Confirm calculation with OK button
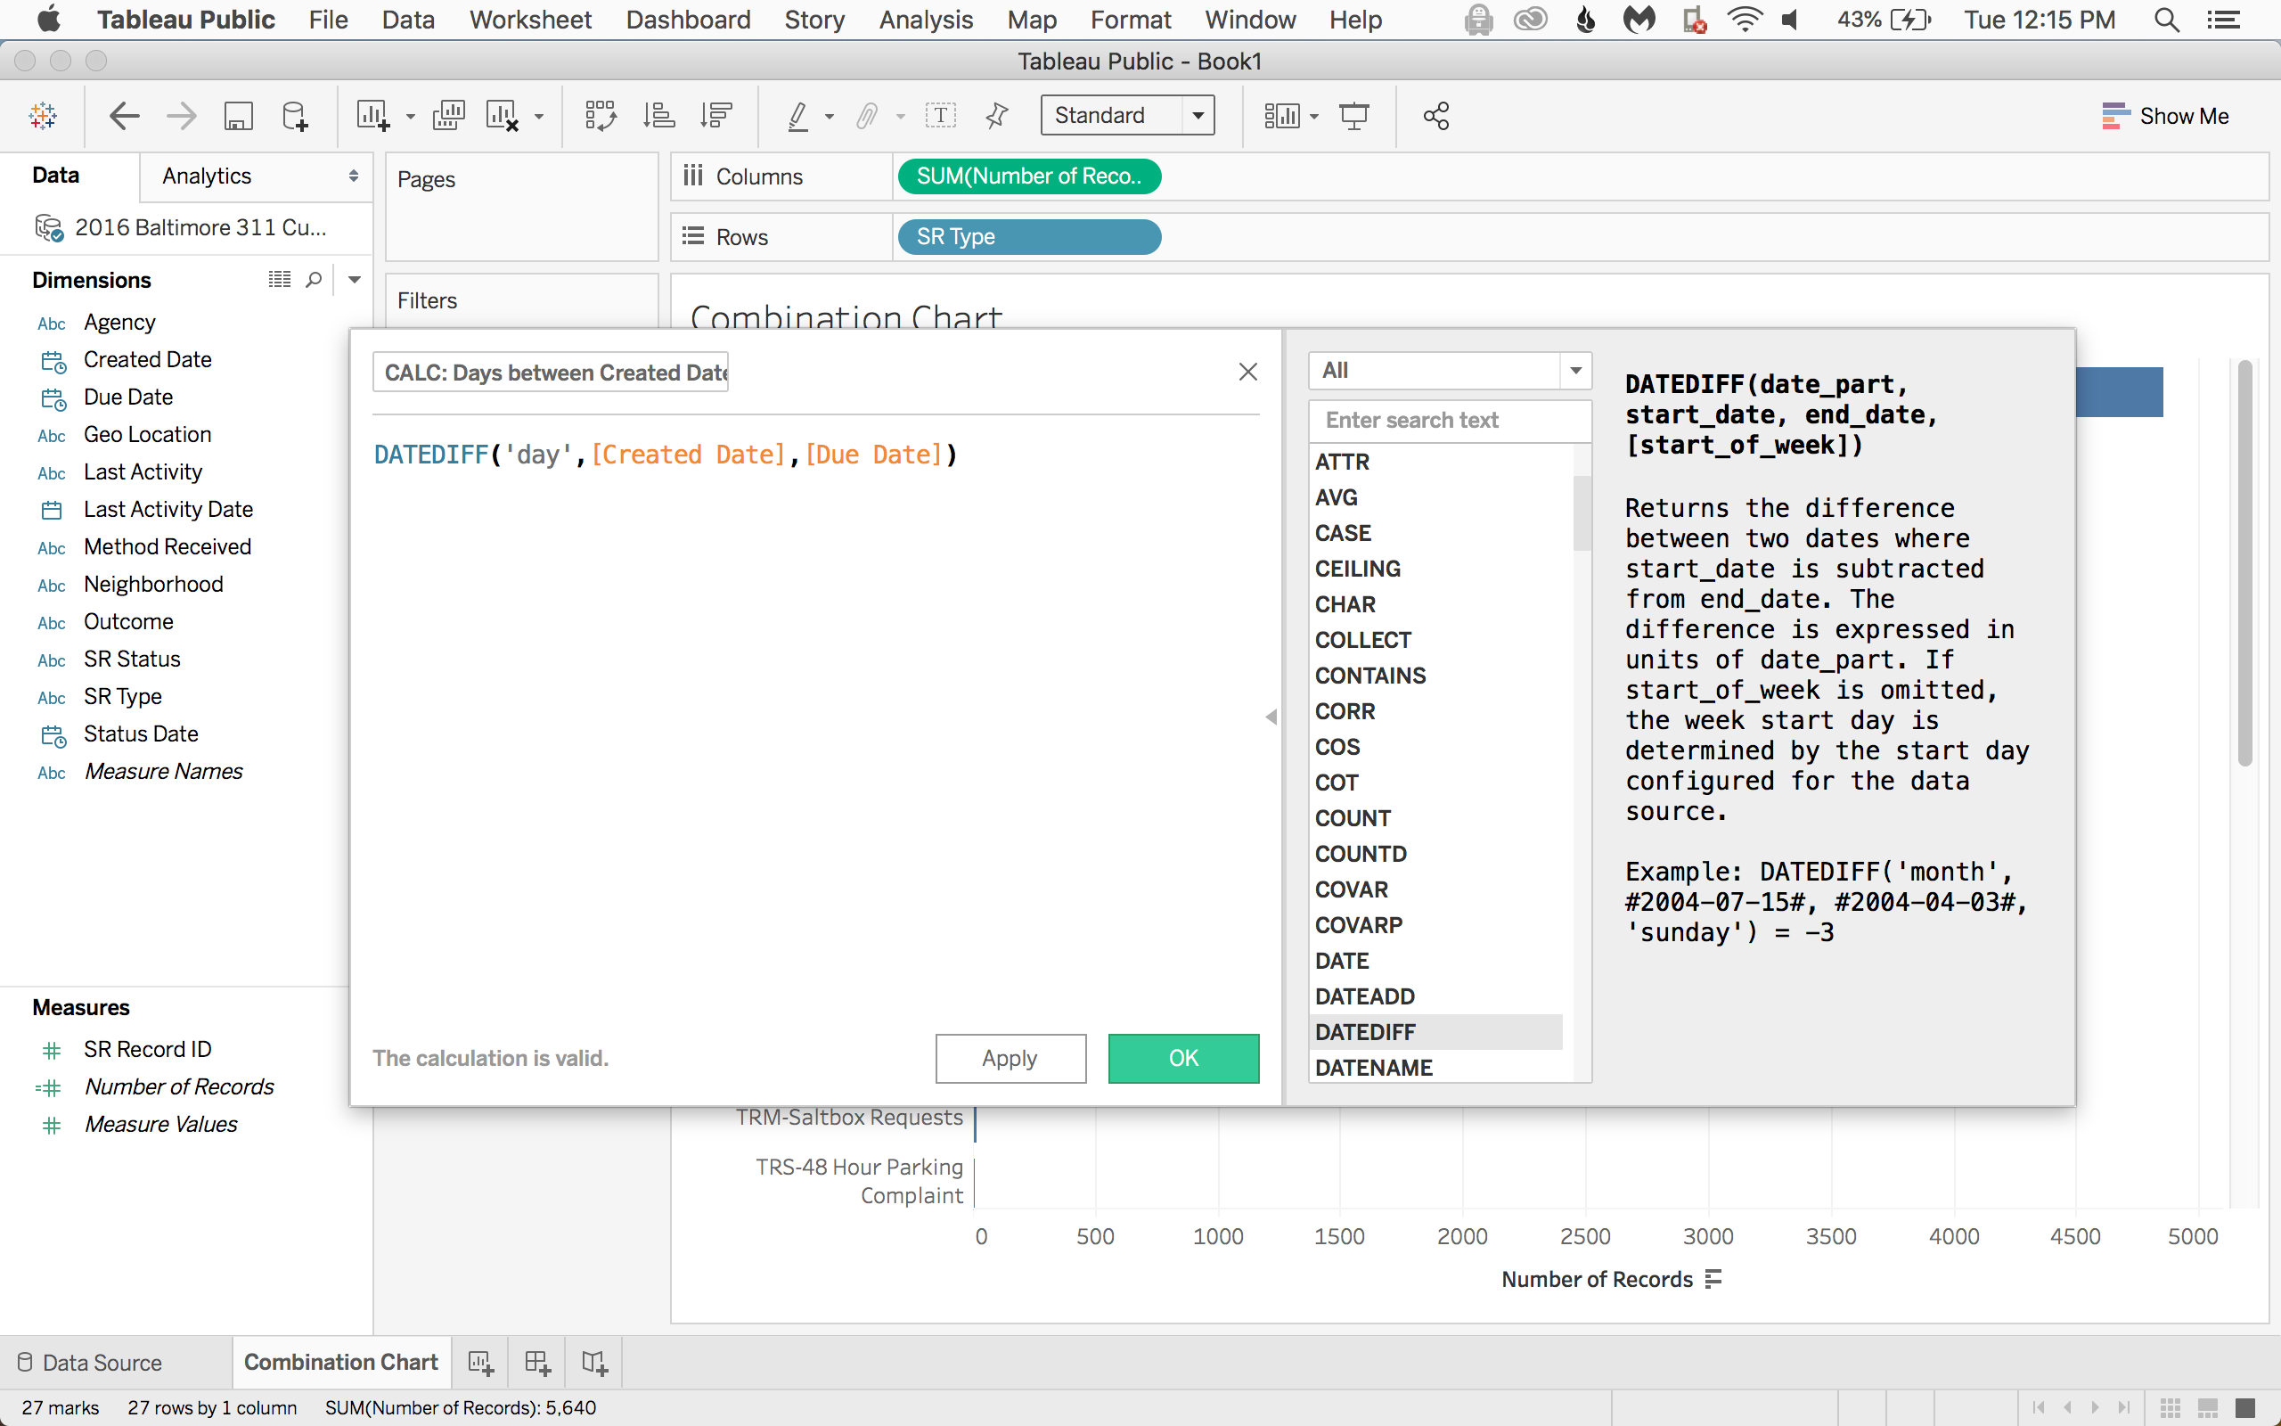This screenshot has width=2281, height=1426. (1184, 1058)
